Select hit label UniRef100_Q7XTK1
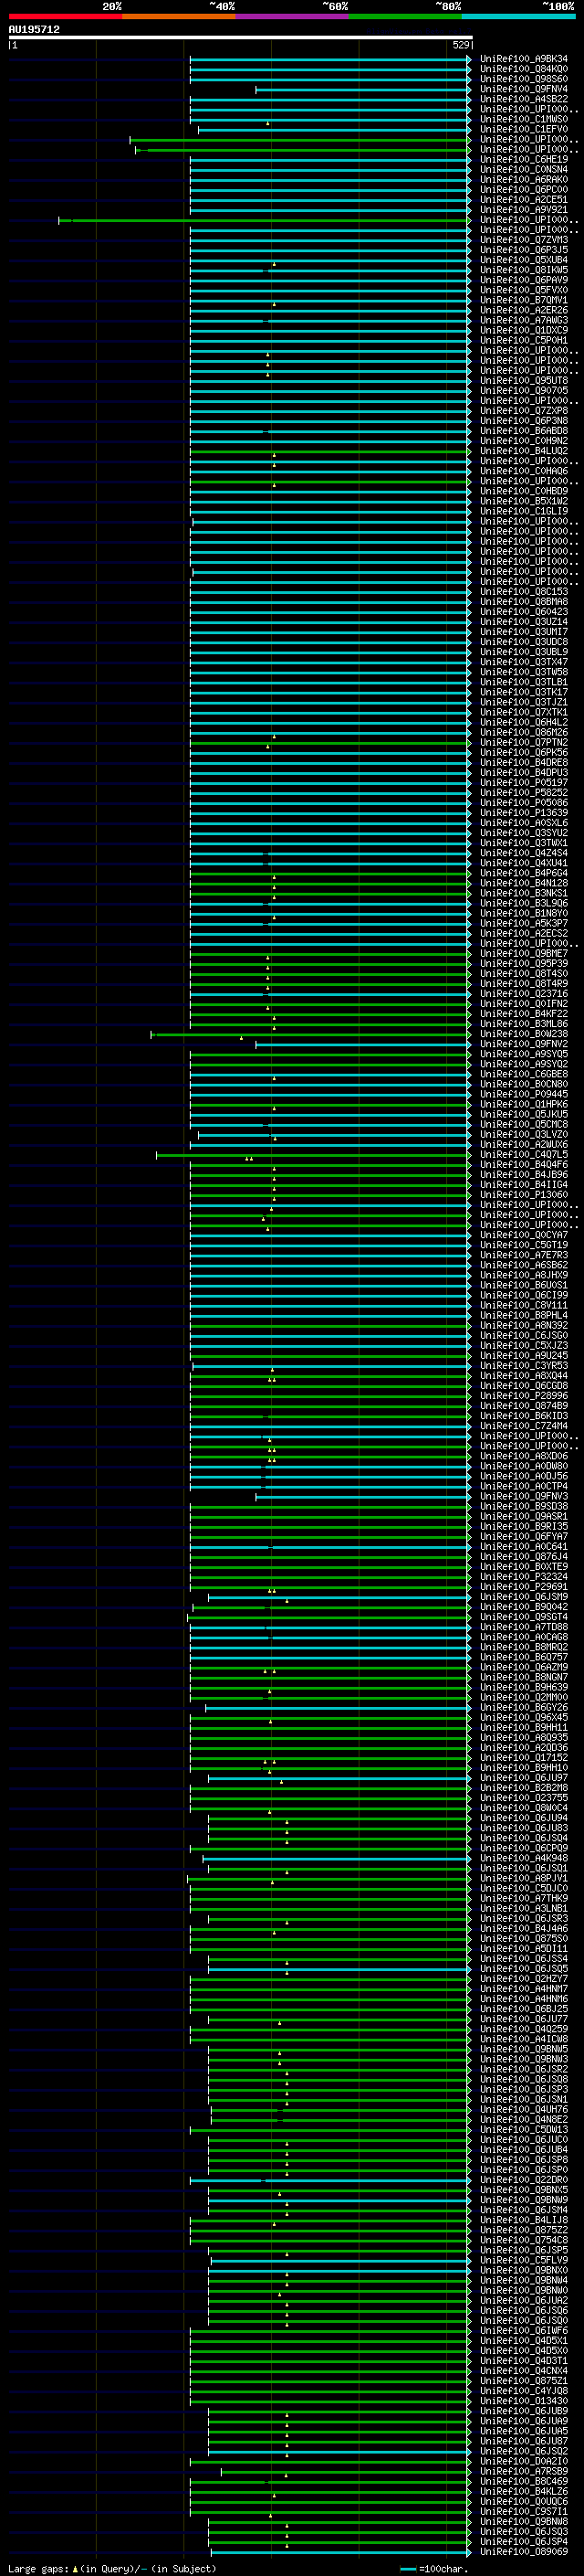Image resolution: width=584 pixels, height=2576 pixels. pyautogui.click(x=524, y=712)
